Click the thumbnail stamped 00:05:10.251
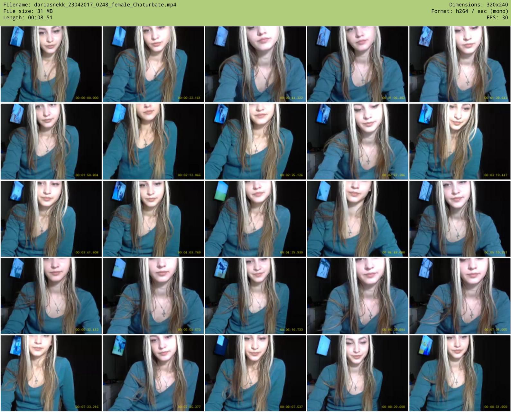This screenshot has height=412, width=511. click(460, 219)
